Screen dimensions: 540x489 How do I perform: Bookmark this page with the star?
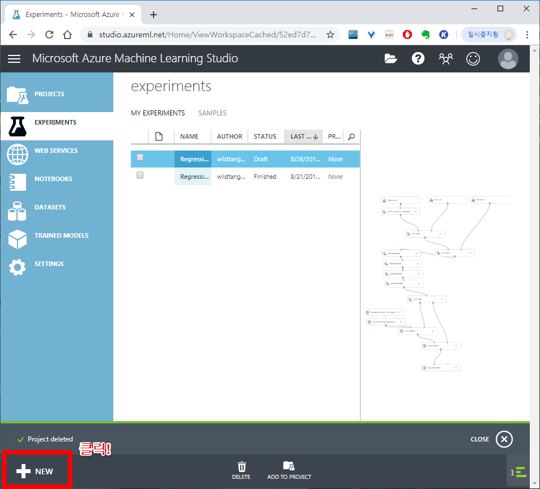coord(330,35)
